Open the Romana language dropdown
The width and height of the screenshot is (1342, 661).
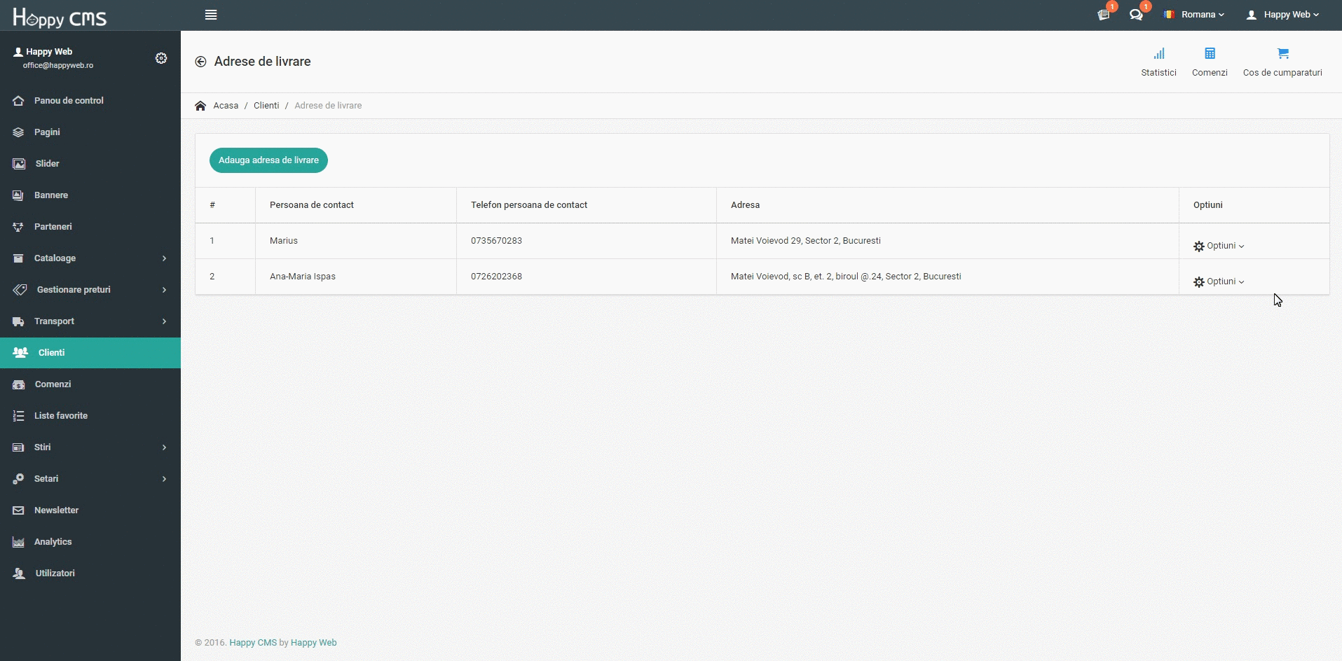1194,15
